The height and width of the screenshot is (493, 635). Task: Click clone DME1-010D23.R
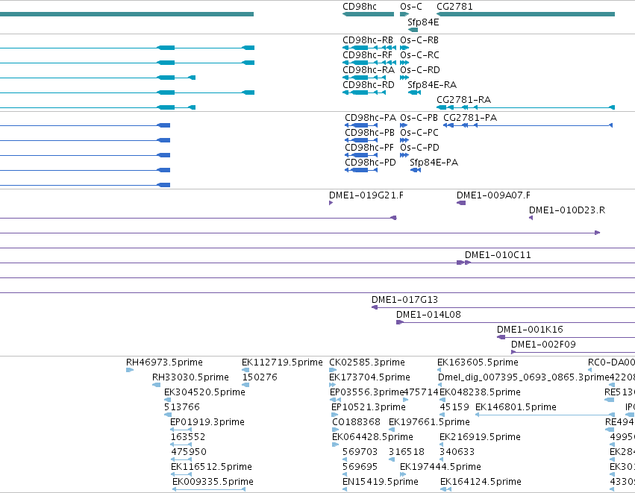(567, 210)
